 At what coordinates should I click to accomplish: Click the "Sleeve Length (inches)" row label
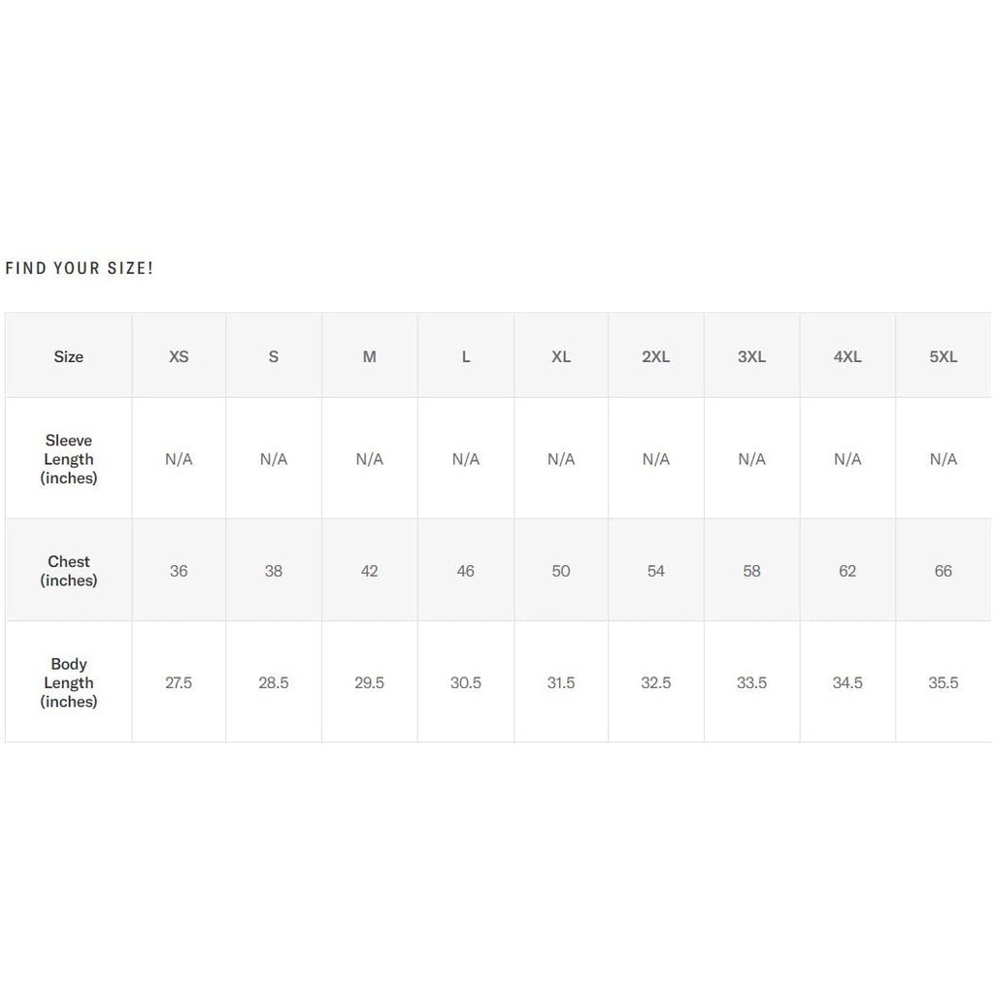pos(69,459)
